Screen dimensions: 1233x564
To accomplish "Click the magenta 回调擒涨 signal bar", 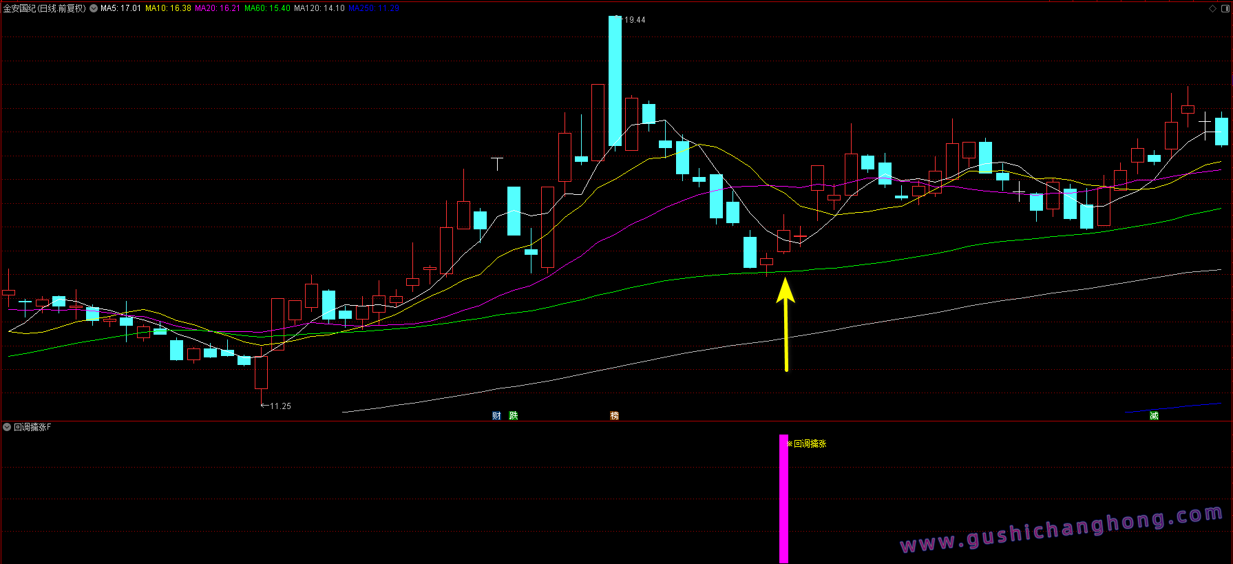I will coord(783,499).
